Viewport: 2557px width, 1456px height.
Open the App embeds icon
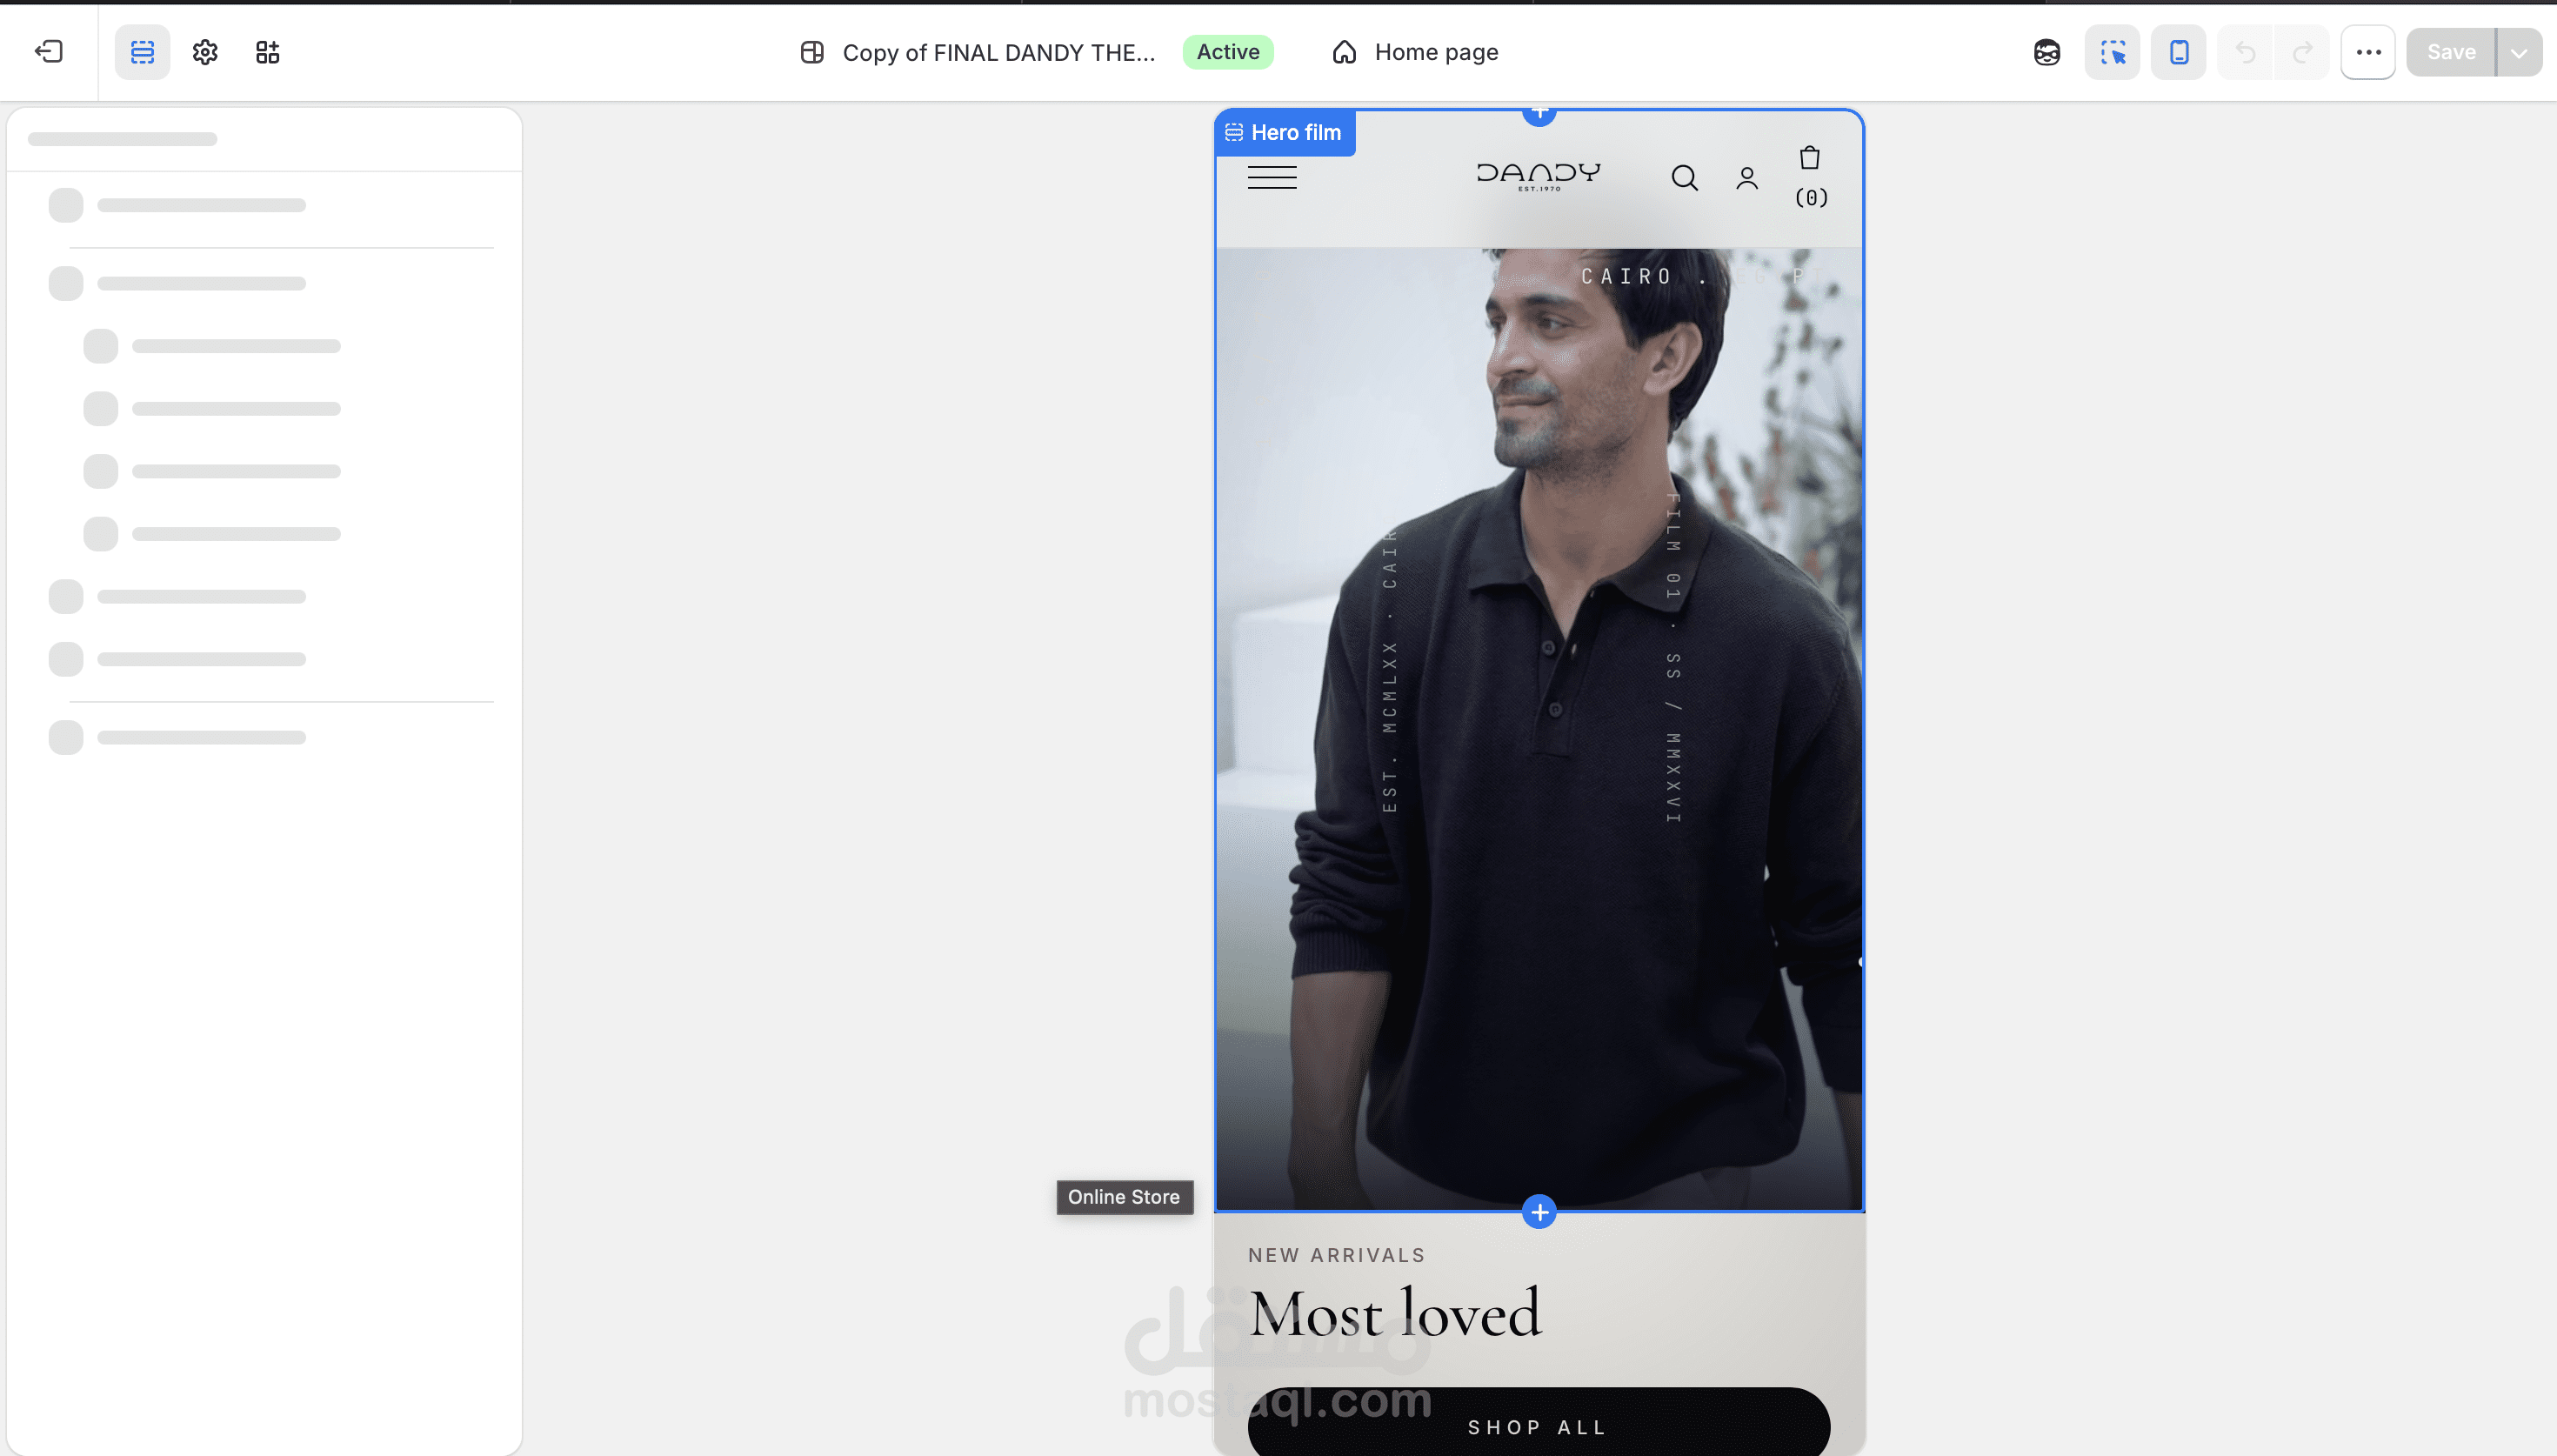267,52
